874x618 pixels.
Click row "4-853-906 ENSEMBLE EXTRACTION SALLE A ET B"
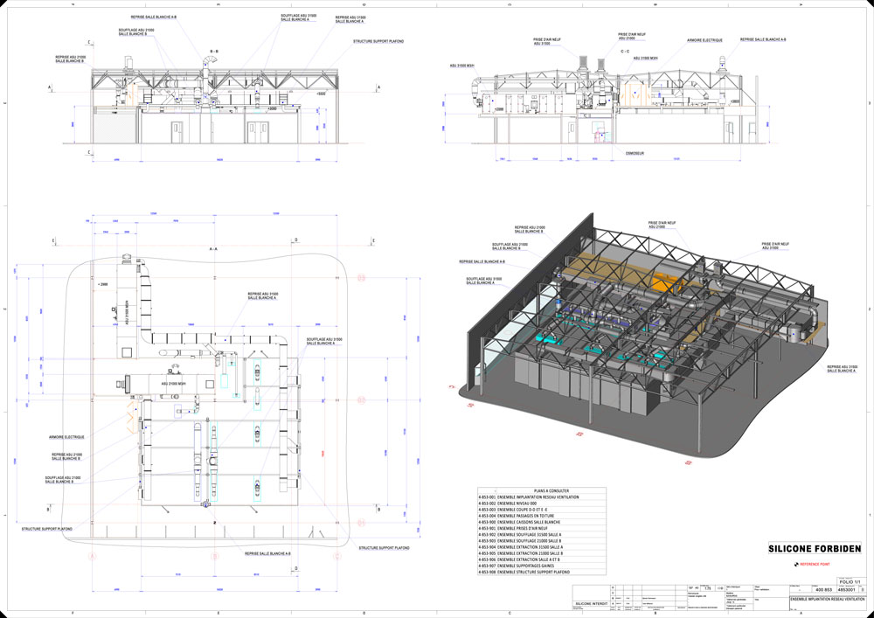(542, 559)
